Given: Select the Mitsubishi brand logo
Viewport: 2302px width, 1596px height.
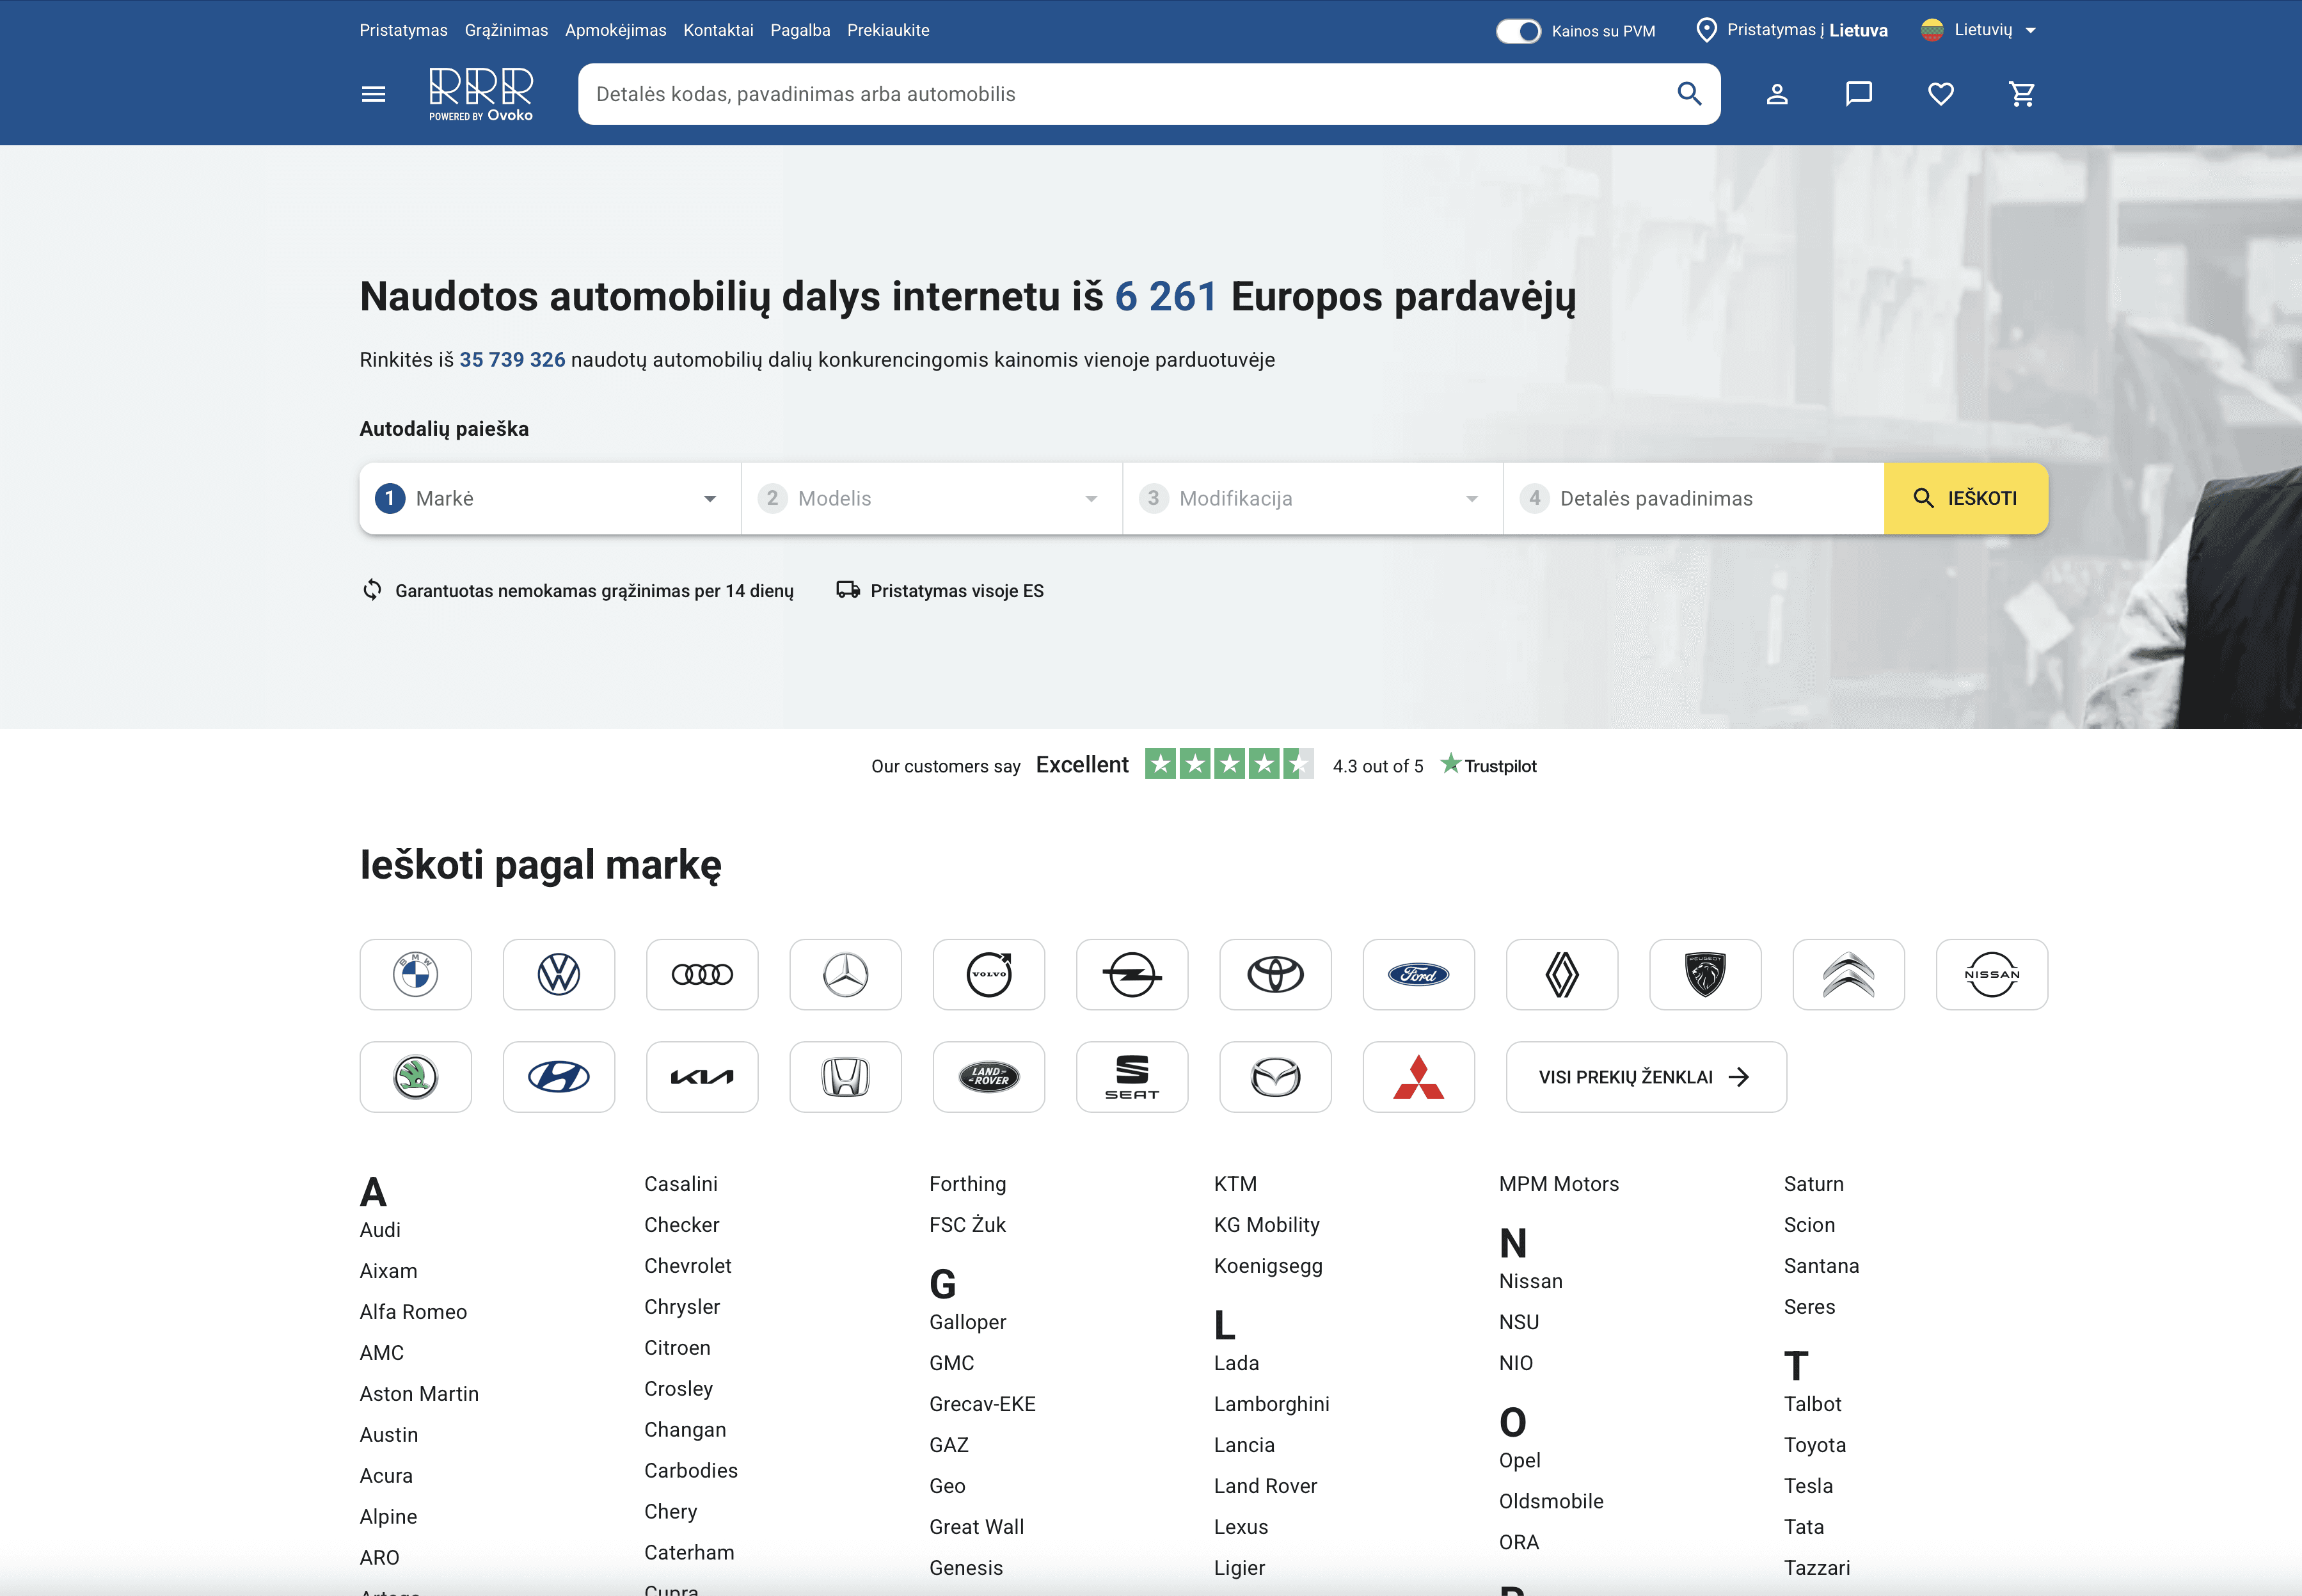Looking at the screenshot, I should coord(1418,1077).
